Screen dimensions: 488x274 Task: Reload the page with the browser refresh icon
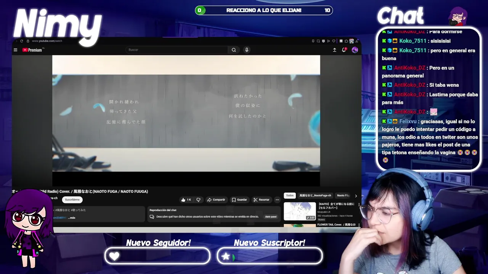click(21, 41)
